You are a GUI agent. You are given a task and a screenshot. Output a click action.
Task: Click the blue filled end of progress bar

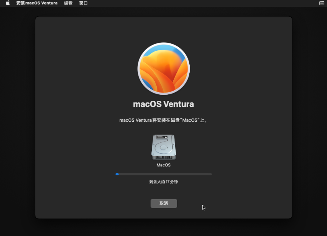[117, 174]
